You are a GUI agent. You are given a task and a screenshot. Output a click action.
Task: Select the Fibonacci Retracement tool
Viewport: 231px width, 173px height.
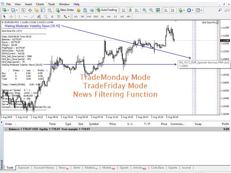click(x=45, y=17)
